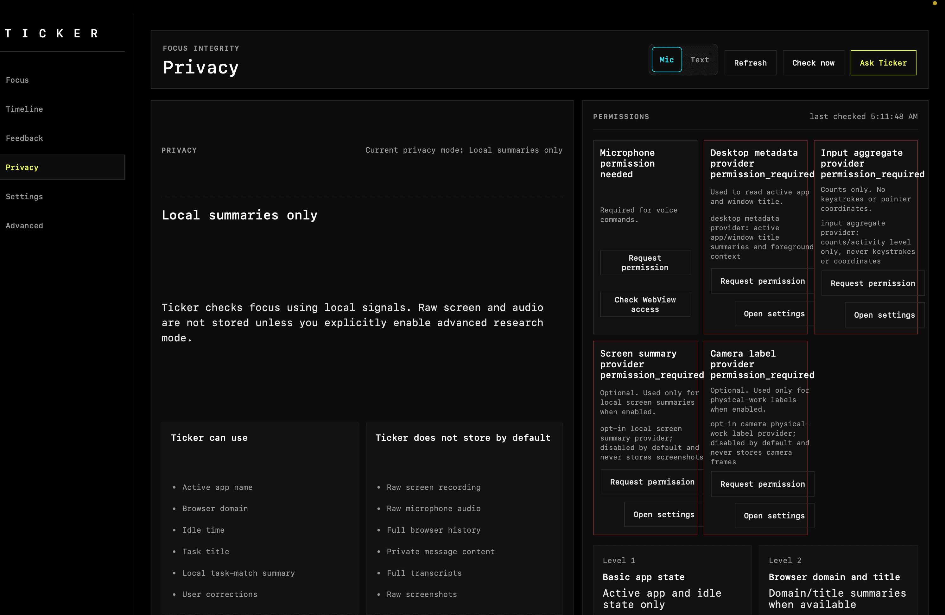Screen dimensions: 945x615
Task: Click the FOCUS INTEGRITY label
Action: [201, 48]
